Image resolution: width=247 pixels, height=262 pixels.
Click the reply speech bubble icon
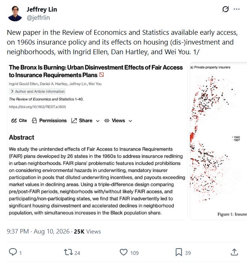(13, 252)
